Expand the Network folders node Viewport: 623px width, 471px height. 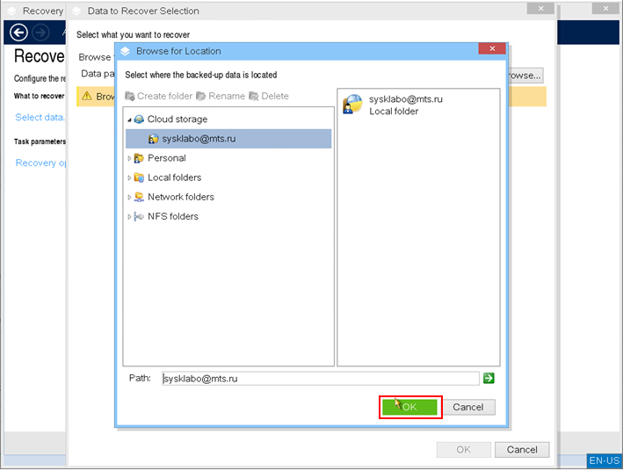pos(129,197)
